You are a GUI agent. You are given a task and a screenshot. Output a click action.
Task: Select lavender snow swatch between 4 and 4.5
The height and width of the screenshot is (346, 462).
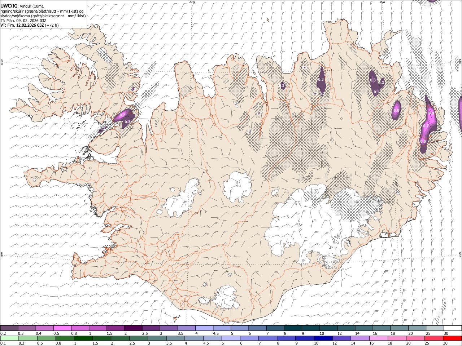(x=204, y=328)
